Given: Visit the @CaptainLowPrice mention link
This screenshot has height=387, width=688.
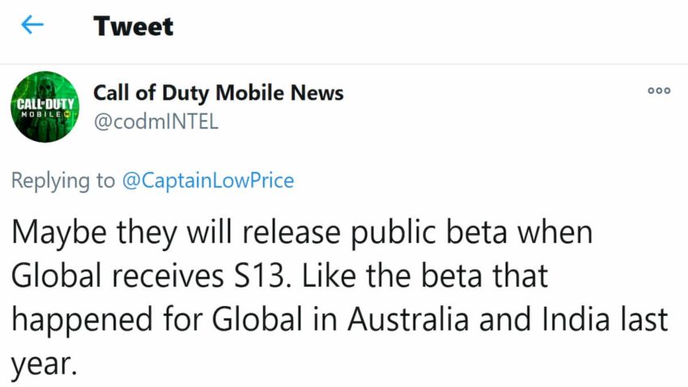Looking at the screenshot, I should tap(207, 180).
